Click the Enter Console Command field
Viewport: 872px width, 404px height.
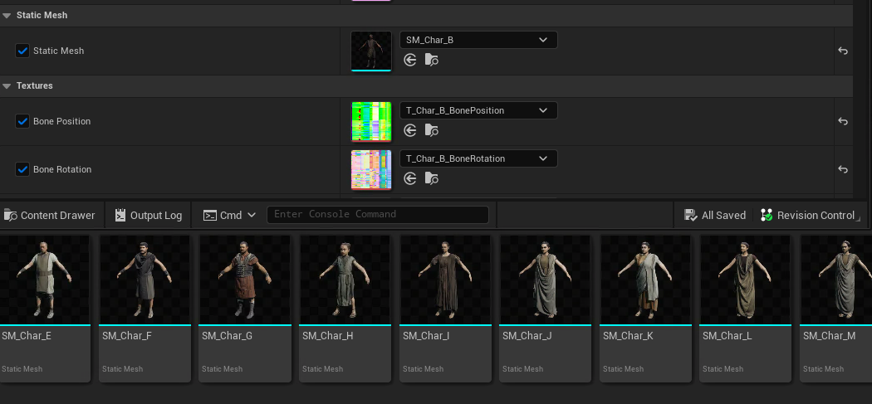click(x=378, y=215)
